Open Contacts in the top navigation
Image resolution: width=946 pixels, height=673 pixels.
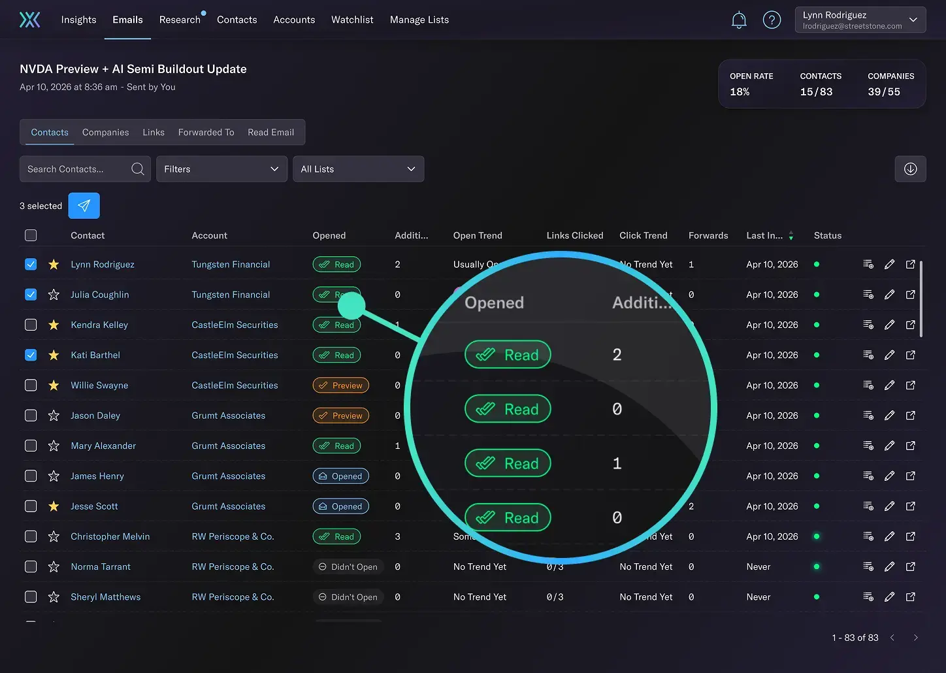[x=237, y=20]
